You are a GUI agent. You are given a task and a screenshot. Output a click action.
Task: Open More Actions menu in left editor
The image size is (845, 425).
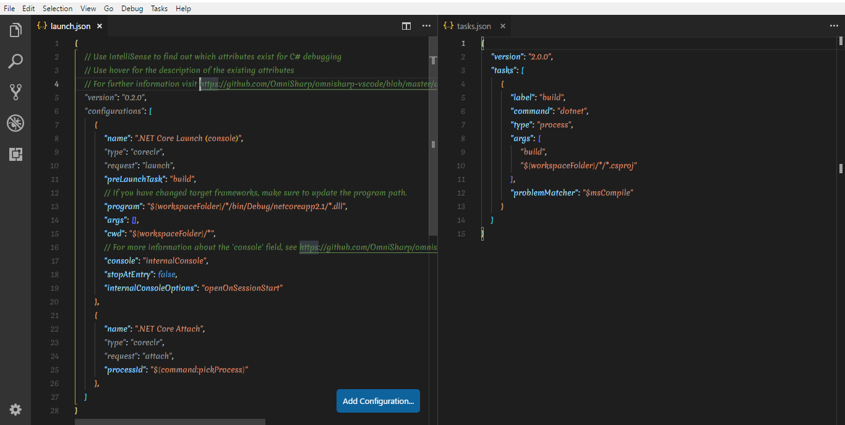click(426, 26)
